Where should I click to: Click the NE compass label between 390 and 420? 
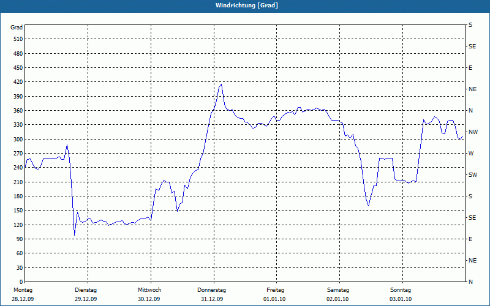472,89
